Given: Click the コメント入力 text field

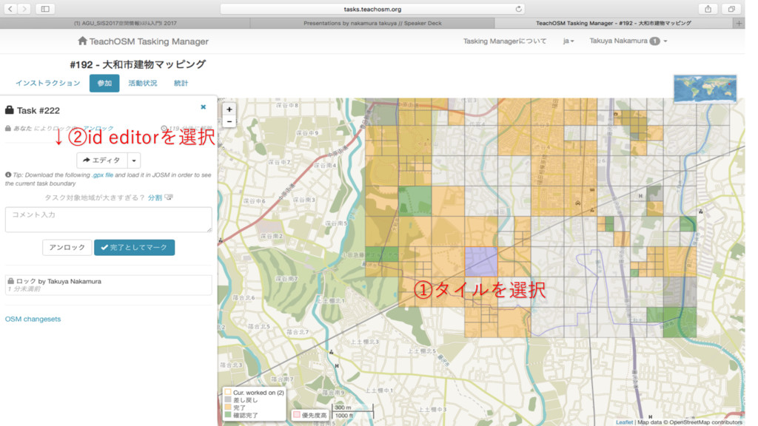Looking at the screenshot, I should tap(108, 220).
